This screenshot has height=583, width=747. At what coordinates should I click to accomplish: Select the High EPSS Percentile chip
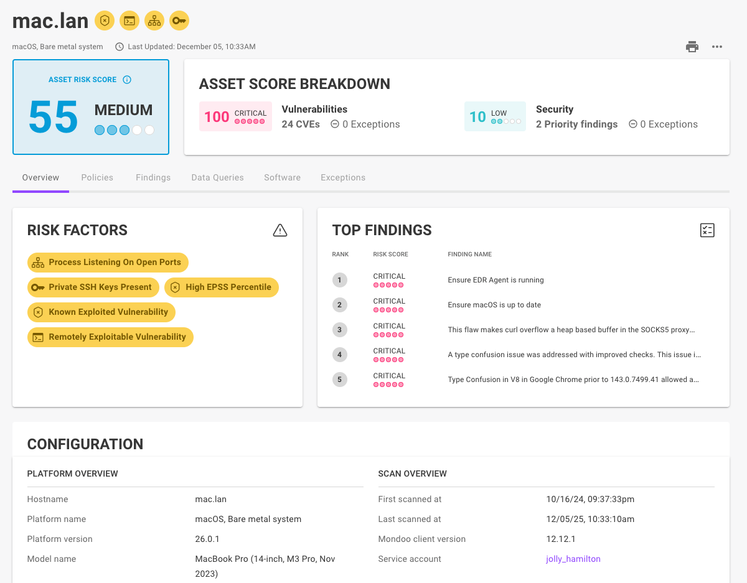click(222, 287)
